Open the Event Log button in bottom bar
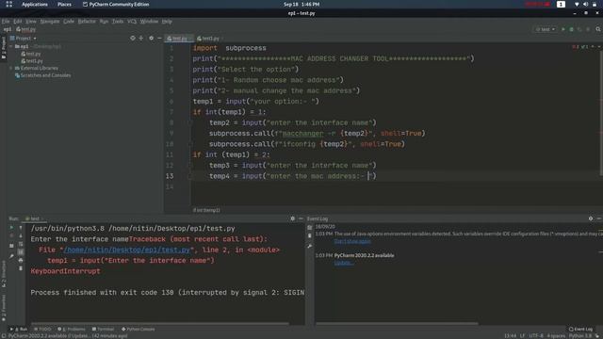Image resolution: width=603 pixels, height=339 pixels. (x=580, y=329)
